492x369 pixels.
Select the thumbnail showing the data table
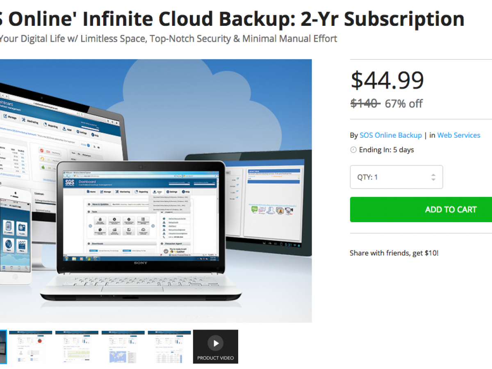(169, 346)
